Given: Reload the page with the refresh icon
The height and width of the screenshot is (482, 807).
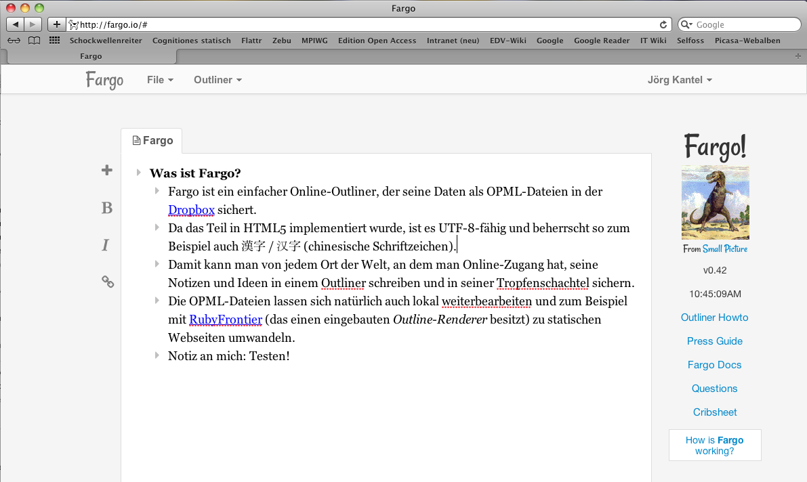Looking at the screenshot, I should tap(663, 24).
